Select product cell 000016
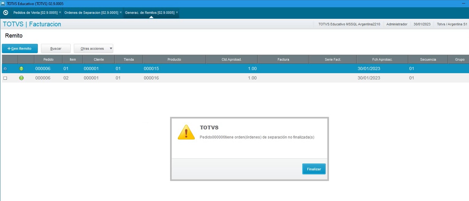Viewport: 469px width, 201px height. click(x=151, y=78)
